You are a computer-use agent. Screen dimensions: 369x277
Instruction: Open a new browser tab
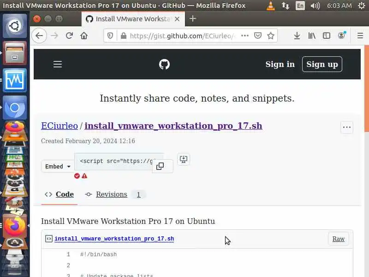193,18
